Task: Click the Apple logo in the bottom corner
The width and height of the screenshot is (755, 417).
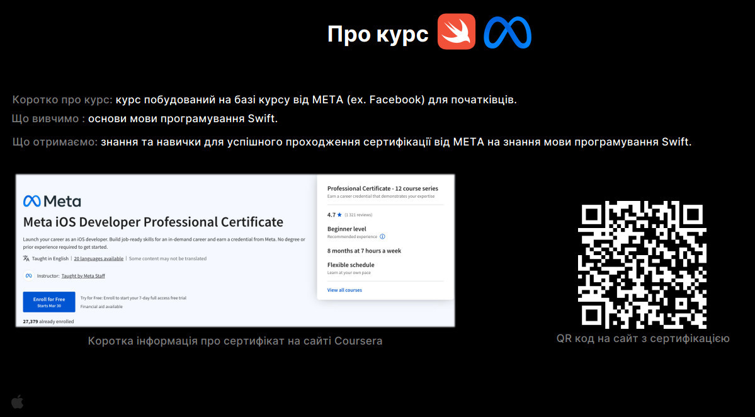Action: [x=18, y=402]
